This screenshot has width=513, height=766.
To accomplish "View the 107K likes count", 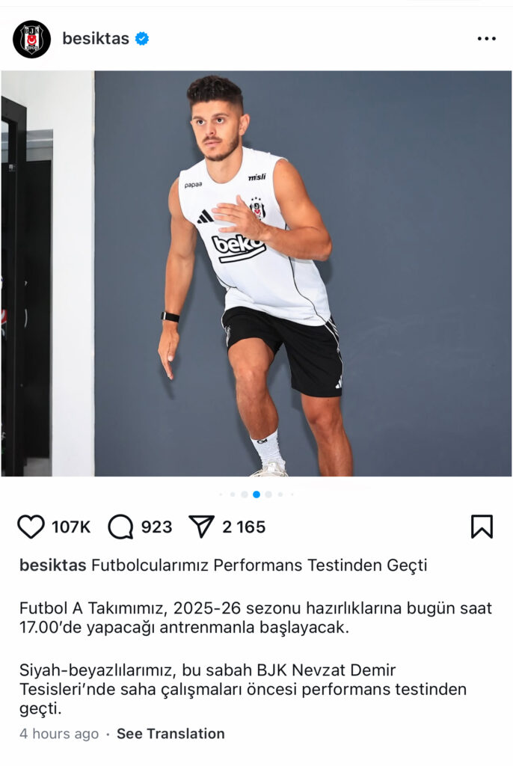I will coord(71,527).
